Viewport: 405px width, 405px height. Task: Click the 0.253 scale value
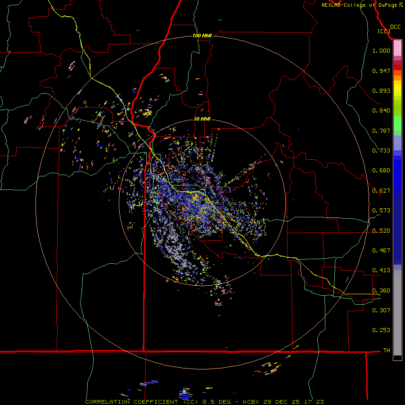tap(381, 330)
